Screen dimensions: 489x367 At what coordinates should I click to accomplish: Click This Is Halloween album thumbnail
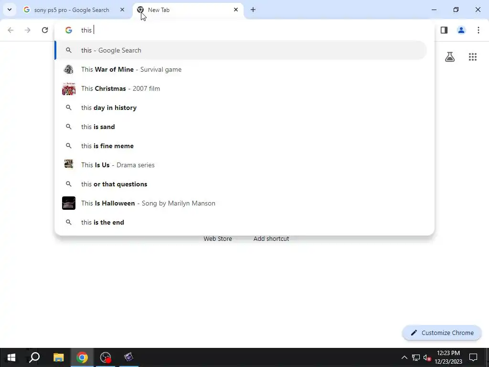tap(69, 203)
